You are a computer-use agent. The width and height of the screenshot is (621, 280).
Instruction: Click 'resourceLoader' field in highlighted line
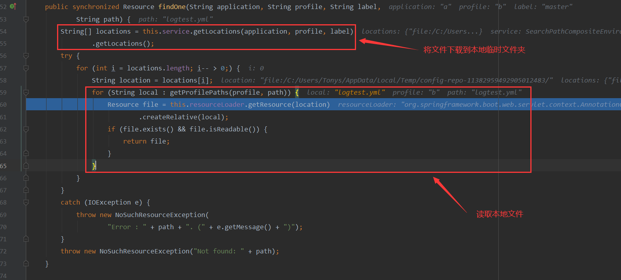pyautogui.click(x=217, y=104)
